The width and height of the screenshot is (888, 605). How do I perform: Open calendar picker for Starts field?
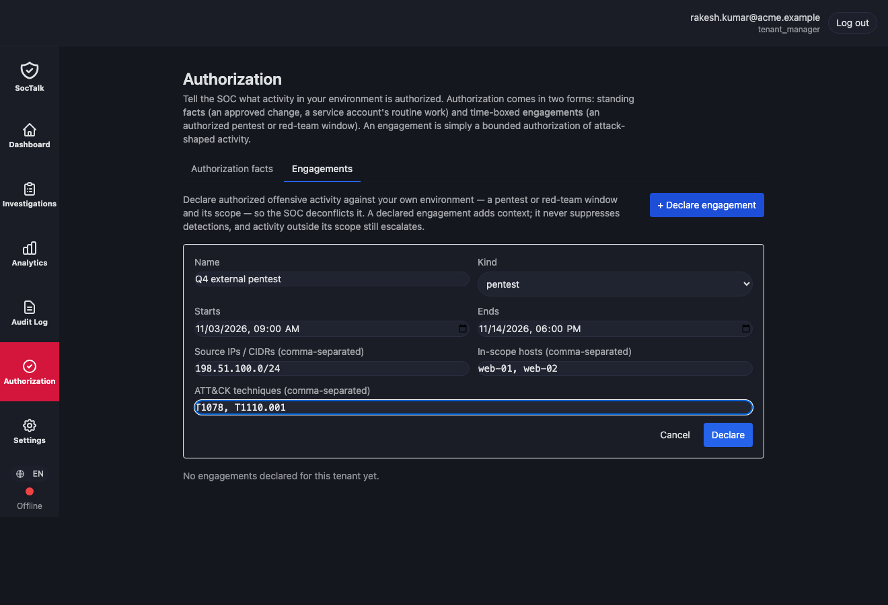[463, 329]
